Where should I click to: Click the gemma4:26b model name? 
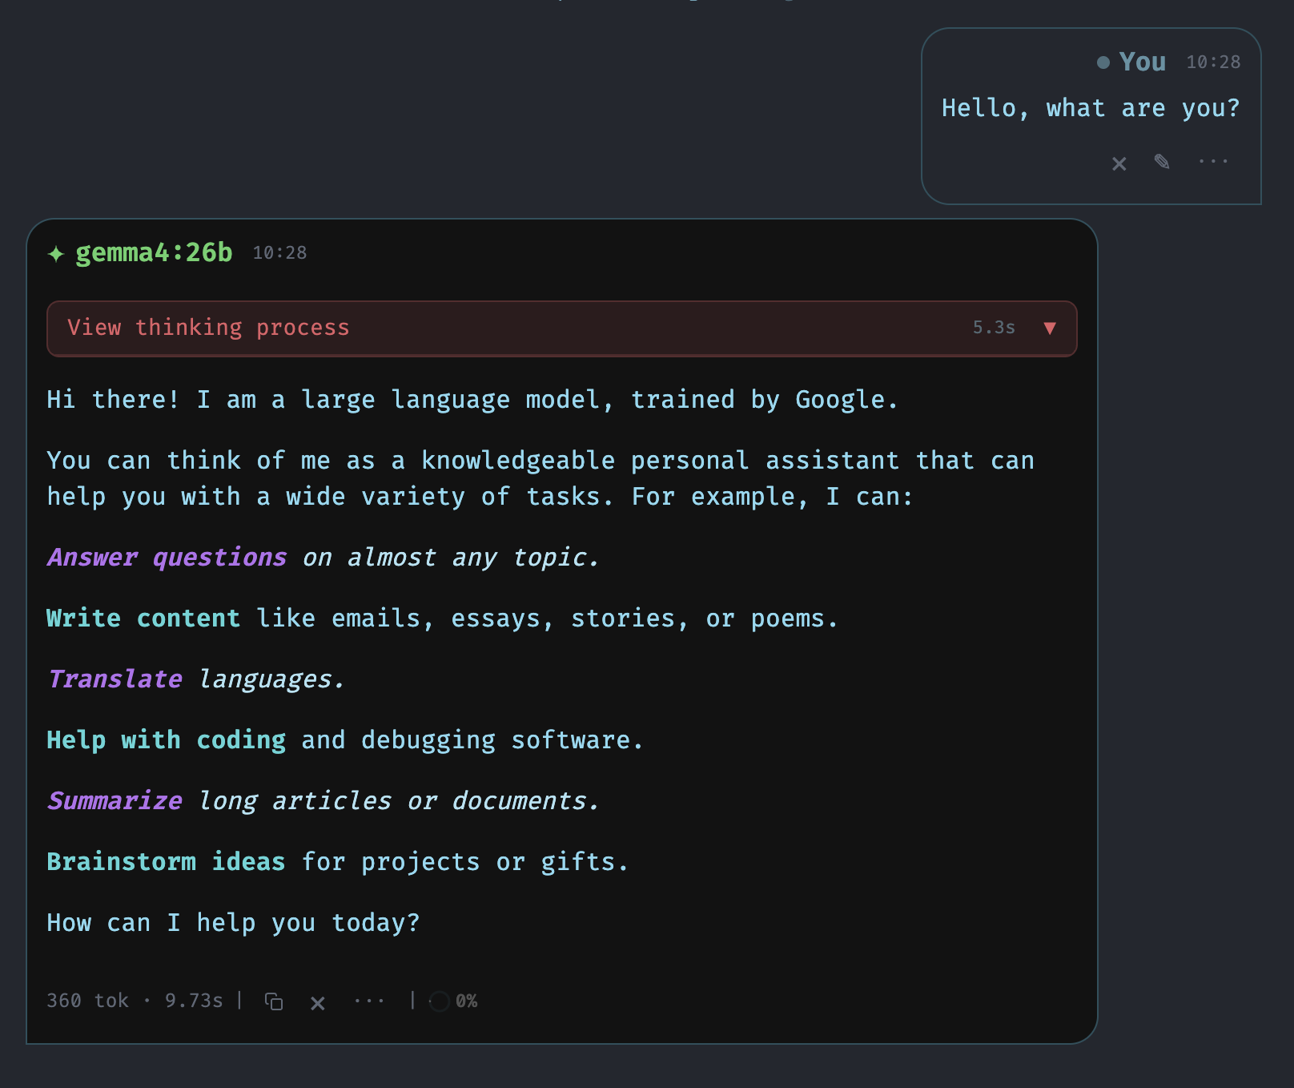[154, 253]
